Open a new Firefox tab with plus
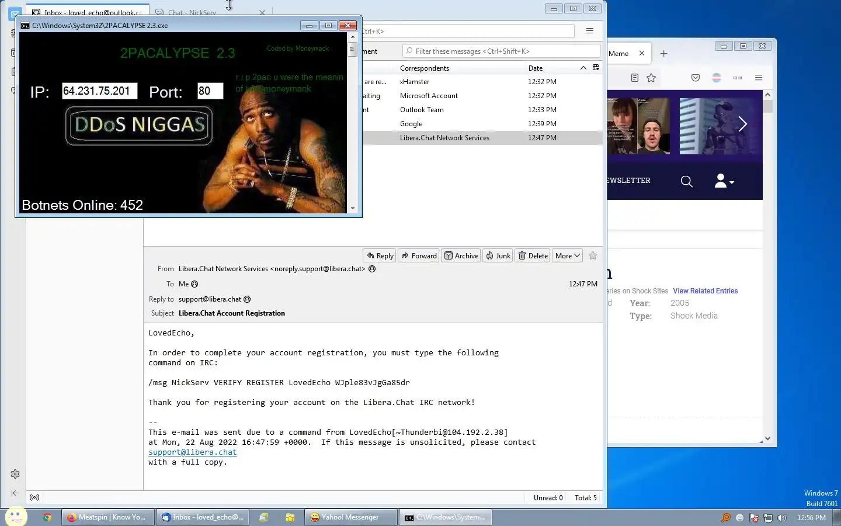Viewport: 841px width, 526px height. coord(664,54)
